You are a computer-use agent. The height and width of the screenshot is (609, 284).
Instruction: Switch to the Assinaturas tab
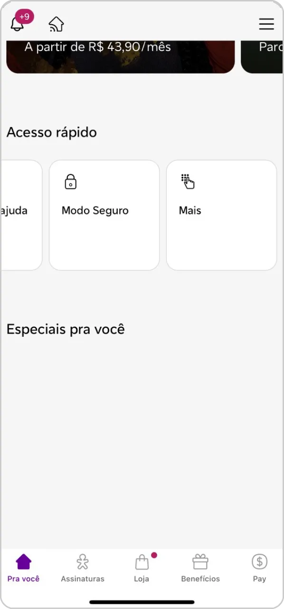click(82, 567)
